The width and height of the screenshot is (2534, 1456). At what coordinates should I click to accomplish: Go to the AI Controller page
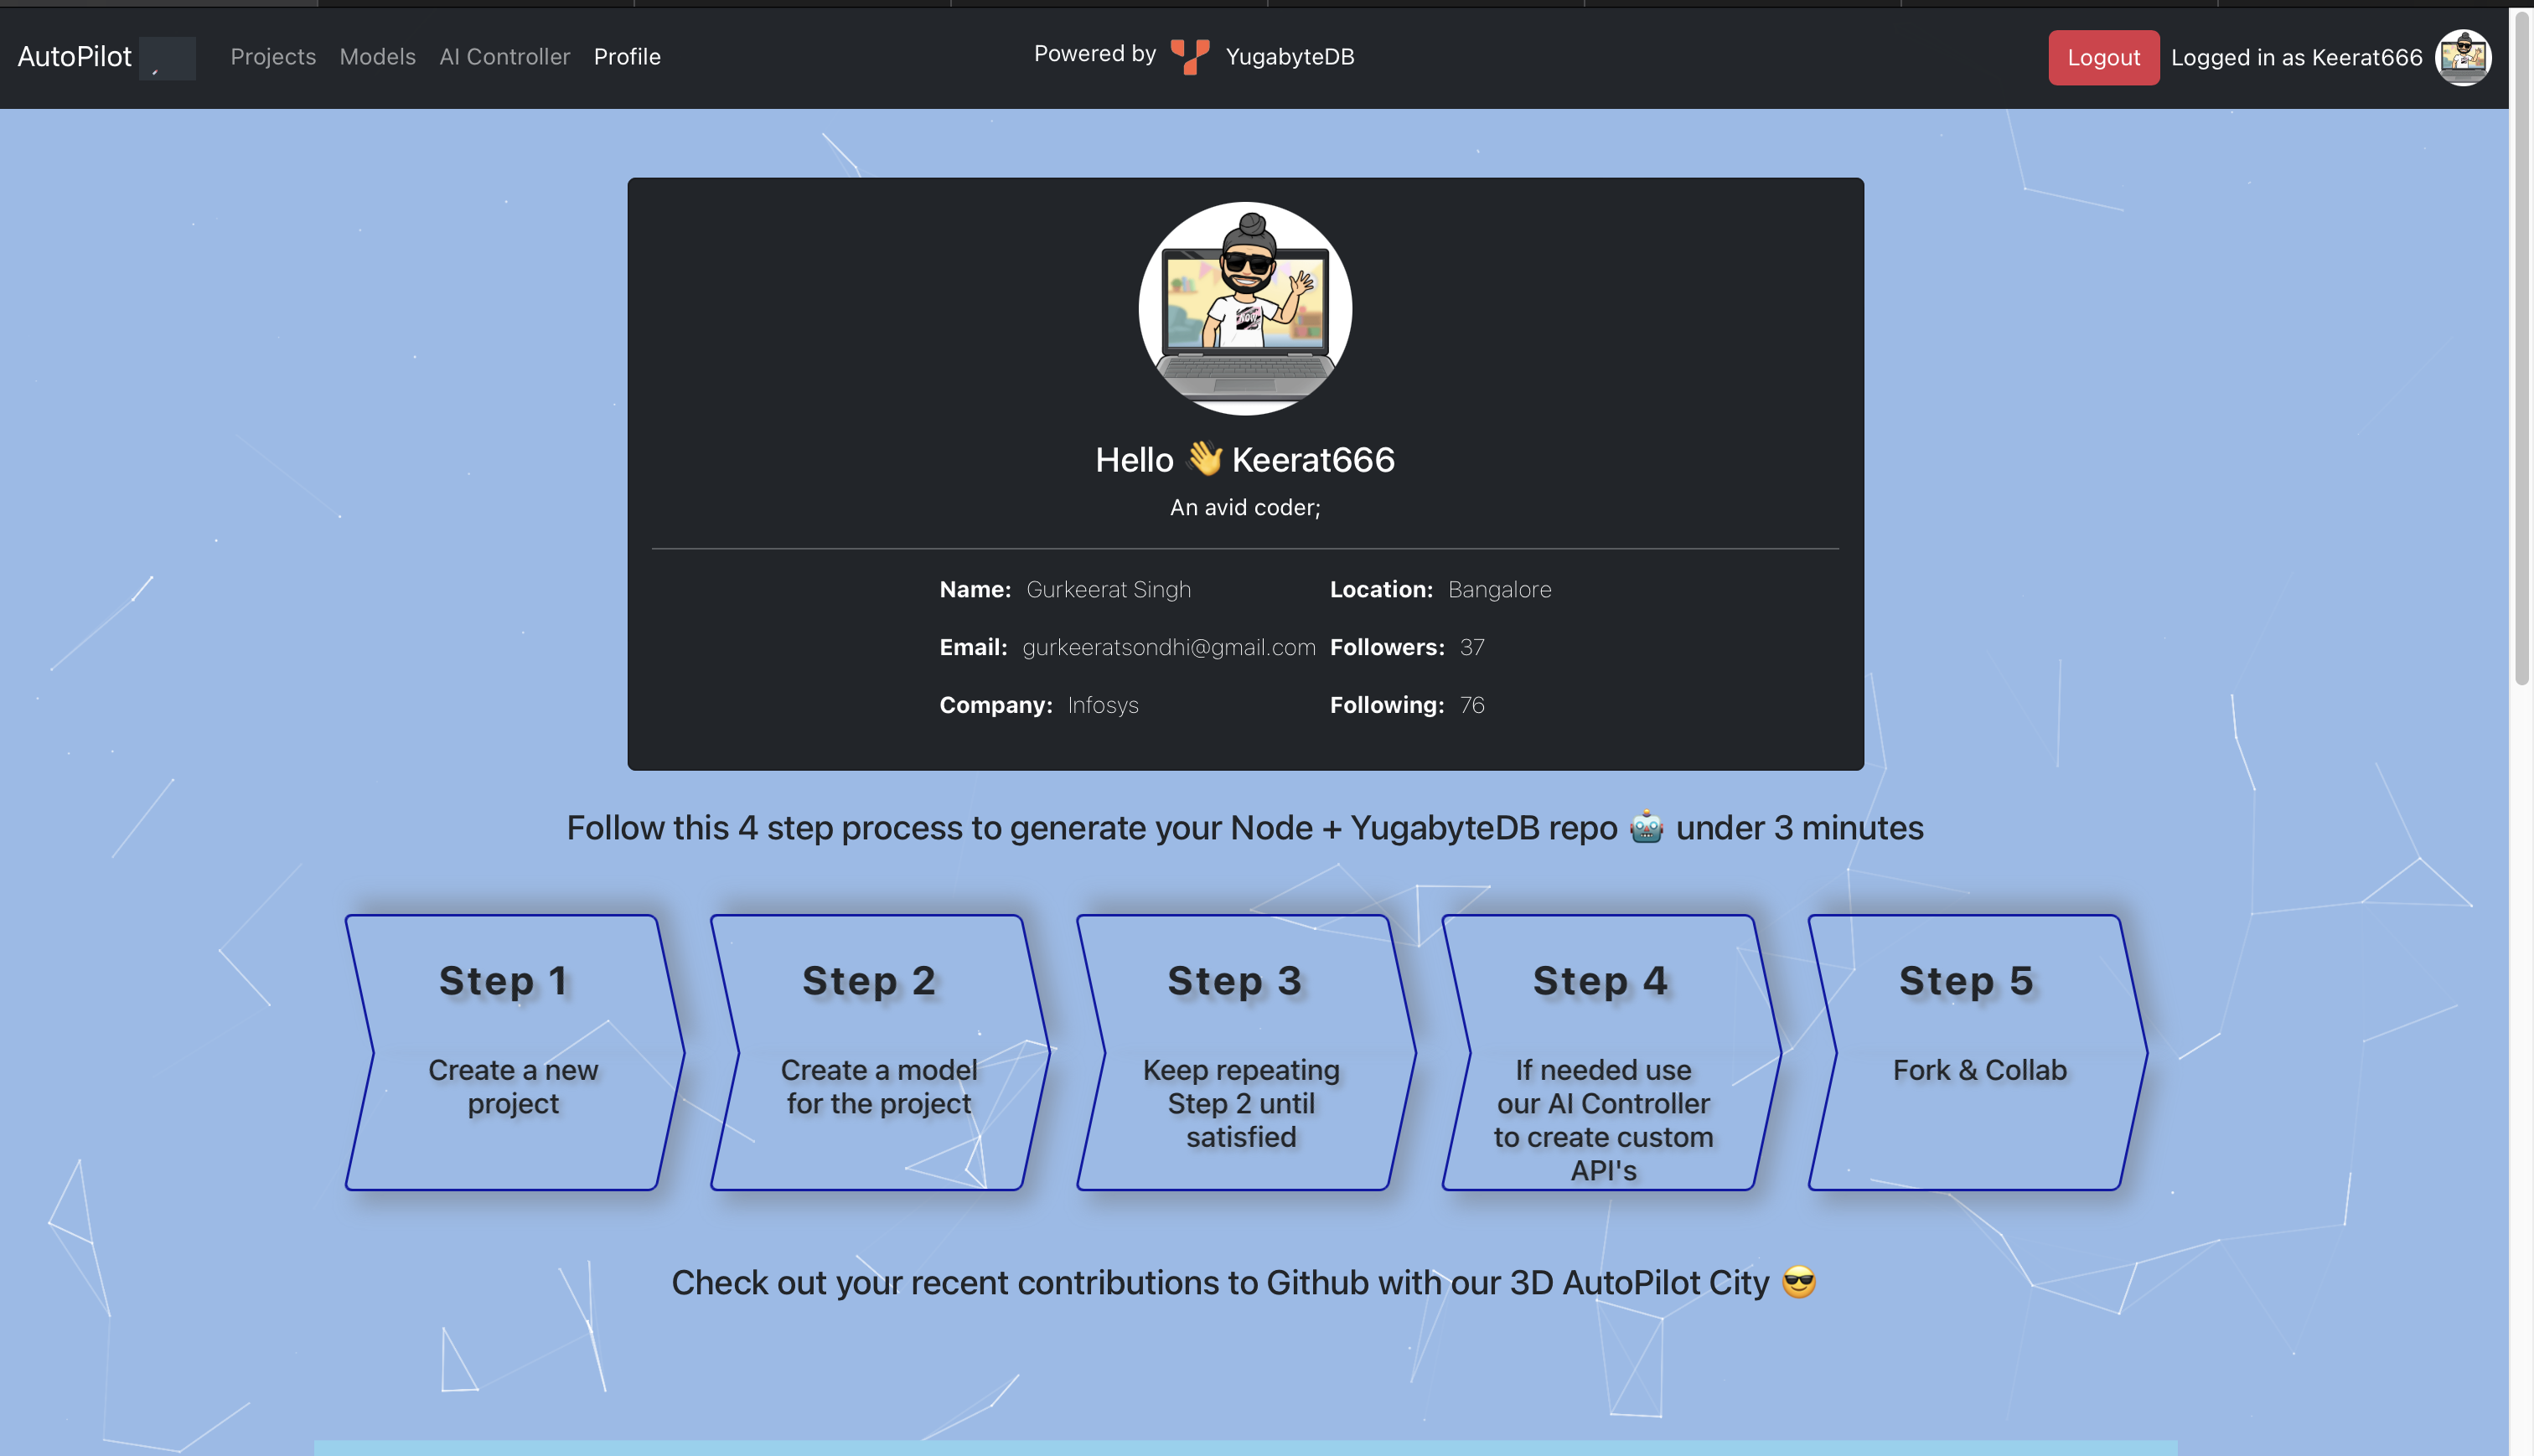click(x=504, y=57)
